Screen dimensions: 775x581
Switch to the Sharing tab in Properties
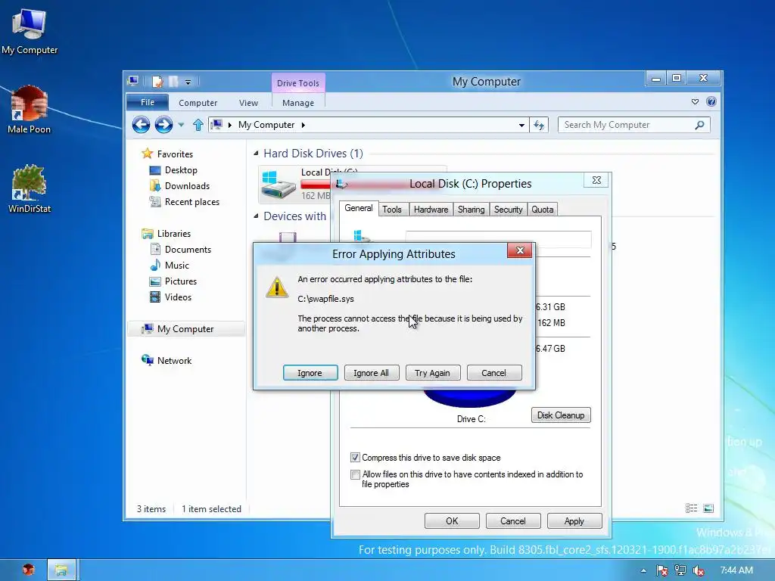(471, 210)
